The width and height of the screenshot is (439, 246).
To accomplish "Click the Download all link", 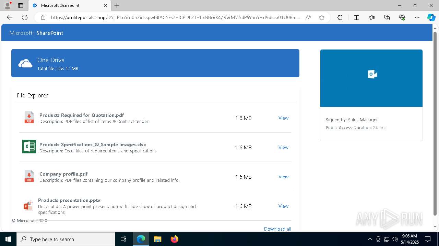I will pyautogui.click(x=277, y=229).
